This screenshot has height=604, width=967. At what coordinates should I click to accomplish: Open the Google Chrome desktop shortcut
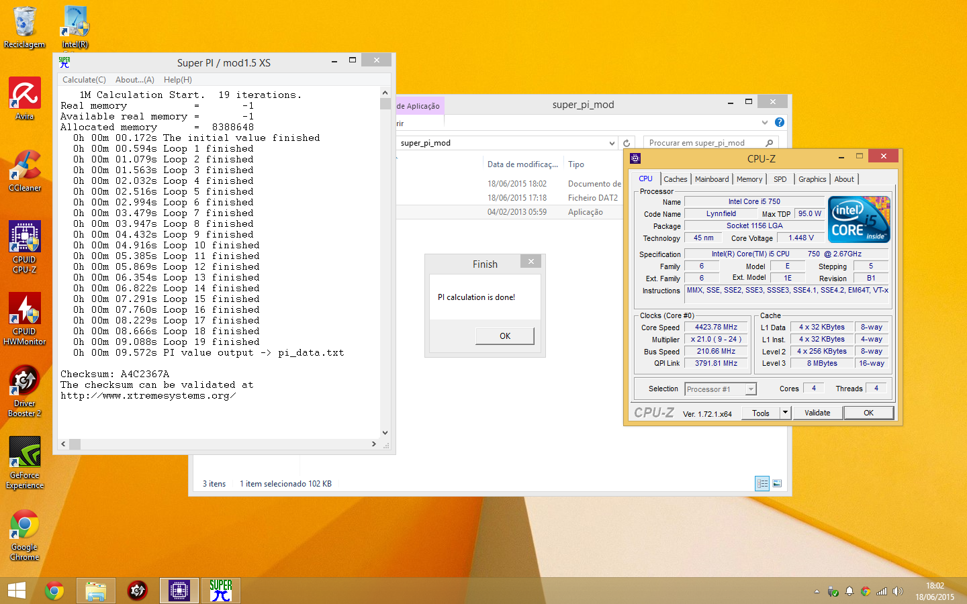point(24,535)
